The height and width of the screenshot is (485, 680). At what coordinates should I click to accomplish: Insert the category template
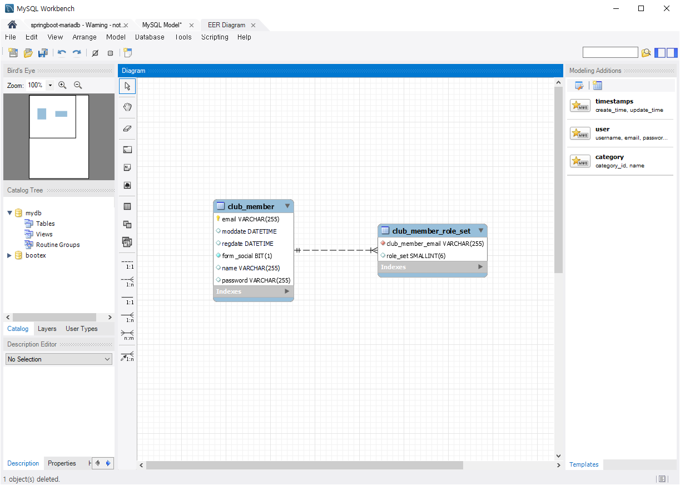pos(620,161)
